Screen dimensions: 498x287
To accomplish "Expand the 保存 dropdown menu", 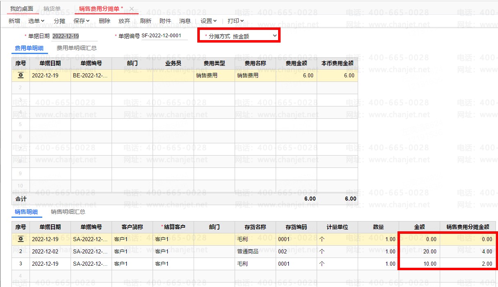I will (x=82, y=21).
